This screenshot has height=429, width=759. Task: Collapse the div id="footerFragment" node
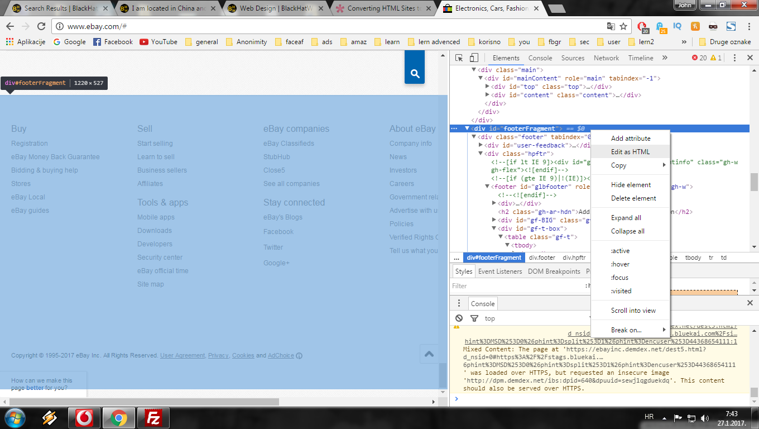pyautogui.click(x=467, y=128)
